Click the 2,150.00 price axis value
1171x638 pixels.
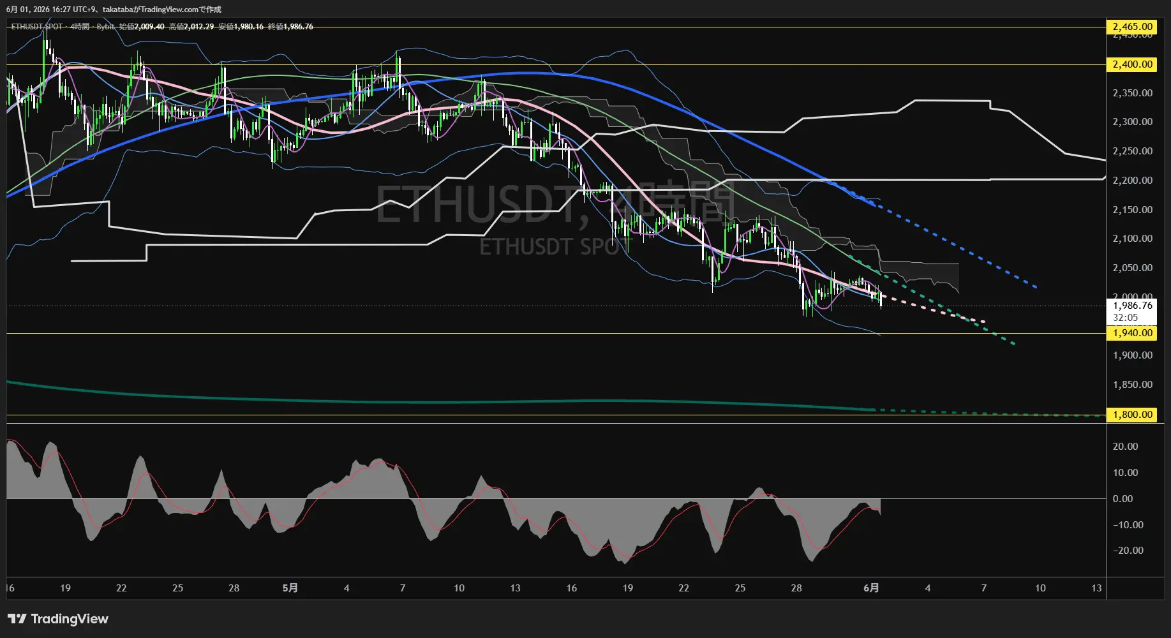1133,210
